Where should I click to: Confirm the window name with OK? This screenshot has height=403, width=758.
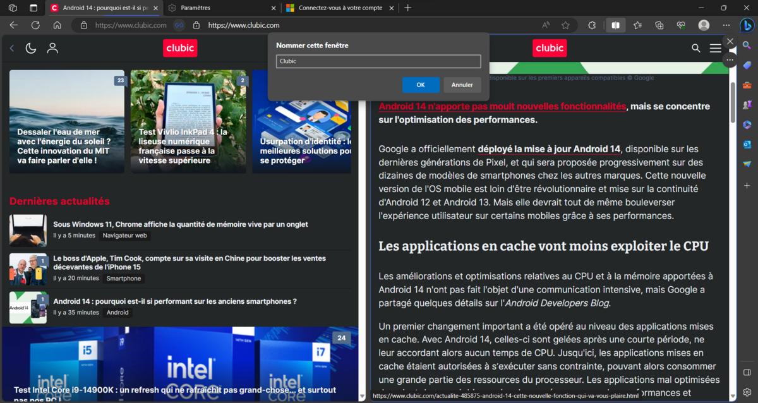(421, 85)
